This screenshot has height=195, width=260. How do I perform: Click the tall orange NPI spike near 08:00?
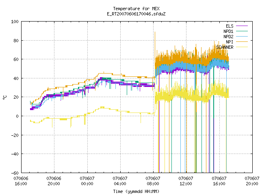[x=155, y=48]
